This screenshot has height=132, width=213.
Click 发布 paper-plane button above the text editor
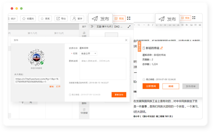pos(167,19)
